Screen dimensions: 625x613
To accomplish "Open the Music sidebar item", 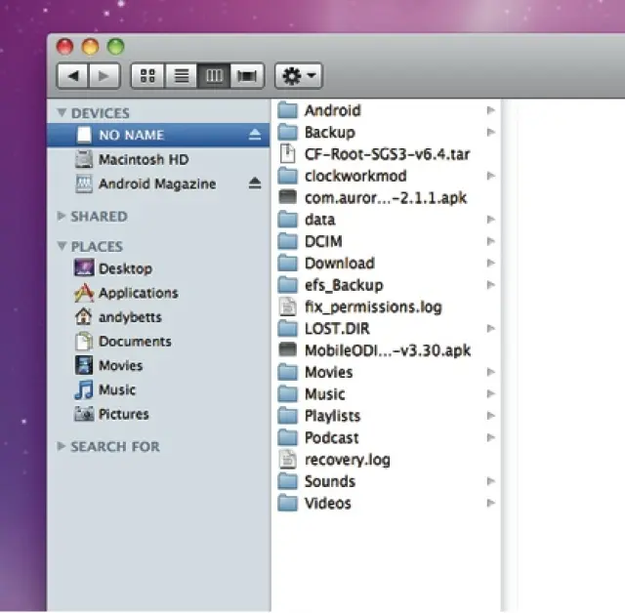I will tap(116, 389).
